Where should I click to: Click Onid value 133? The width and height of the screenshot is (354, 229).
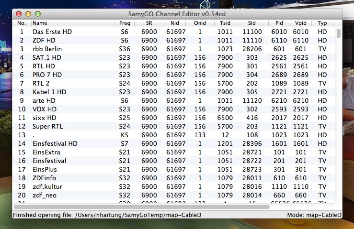tap(200, 135)
